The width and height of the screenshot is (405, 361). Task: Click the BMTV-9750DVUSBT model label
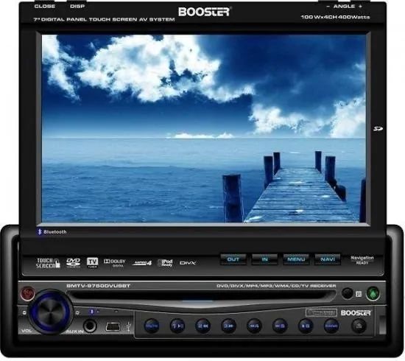[98, 286]
